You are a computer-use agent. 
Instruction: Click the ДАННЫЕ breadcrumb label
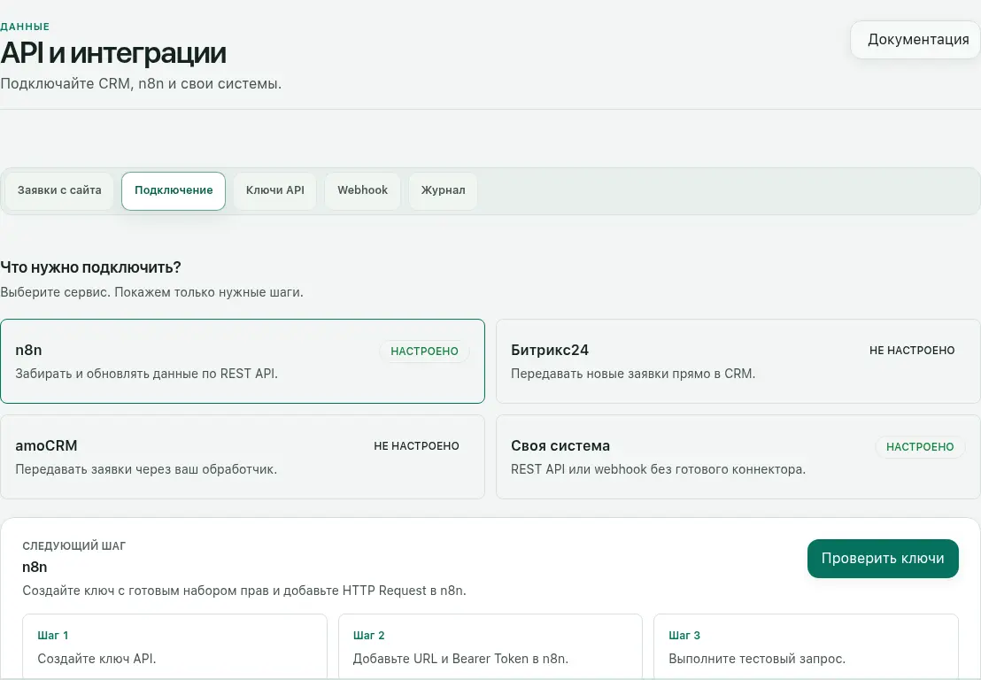[25, 27]
